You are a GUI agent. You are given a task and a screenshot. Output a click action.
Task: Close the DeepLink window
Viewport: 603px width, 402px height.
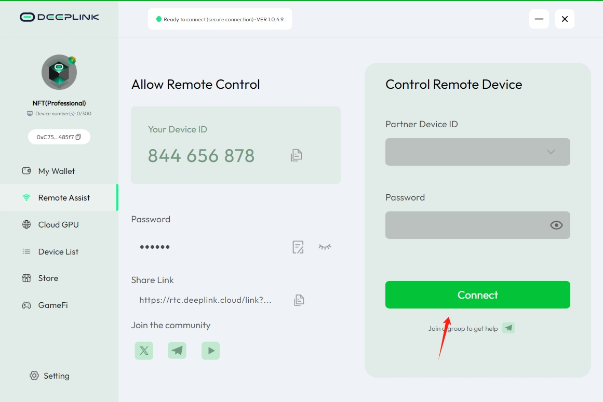point(565,19)
